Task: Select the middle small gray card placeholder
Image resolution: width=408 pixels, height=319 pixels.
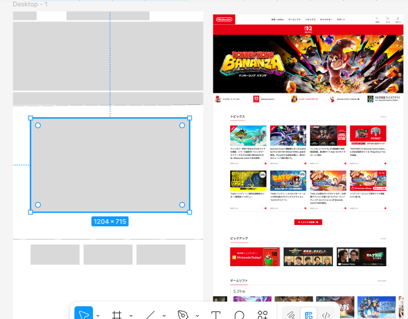Action: 108,255
